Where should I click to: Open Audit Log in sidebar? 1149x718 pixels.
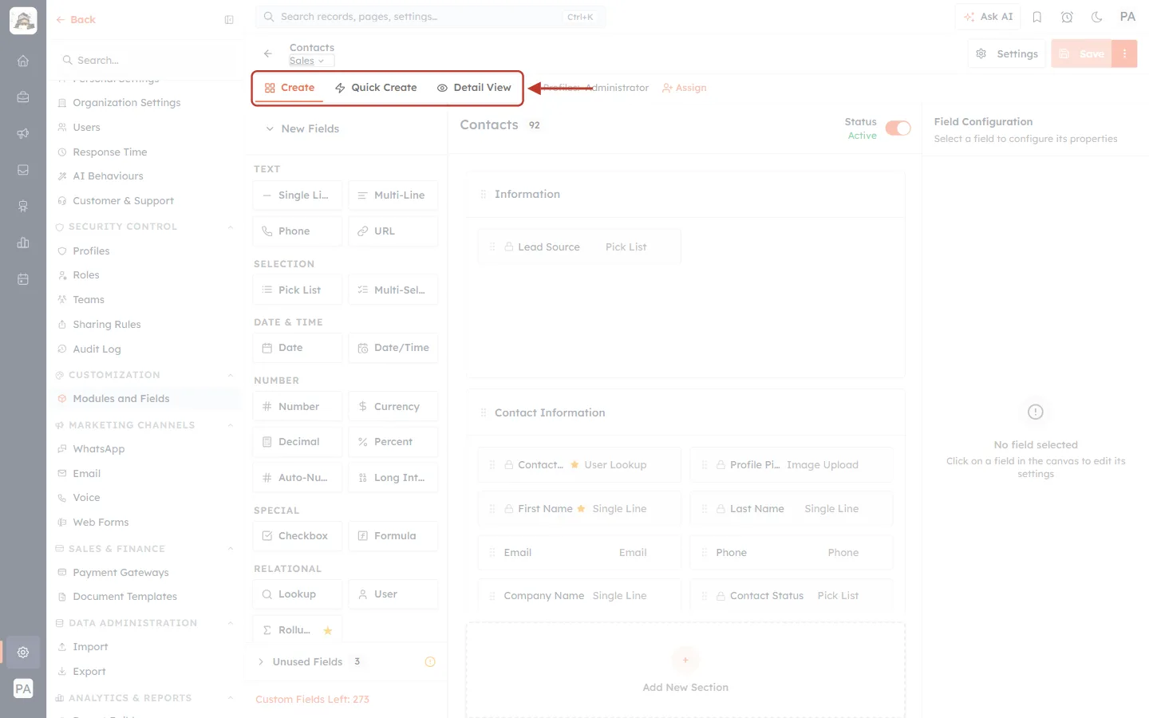[97, 349]
